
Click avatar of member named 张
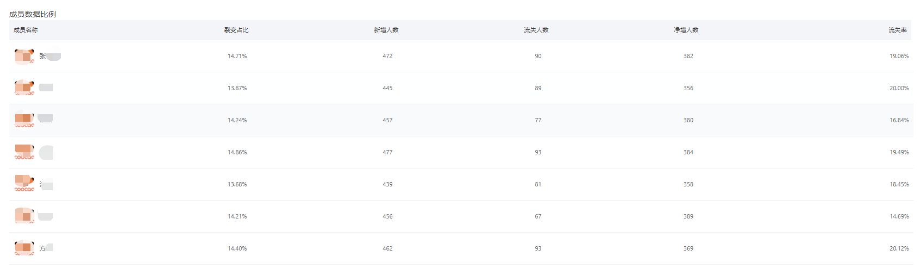coord(24,57)
